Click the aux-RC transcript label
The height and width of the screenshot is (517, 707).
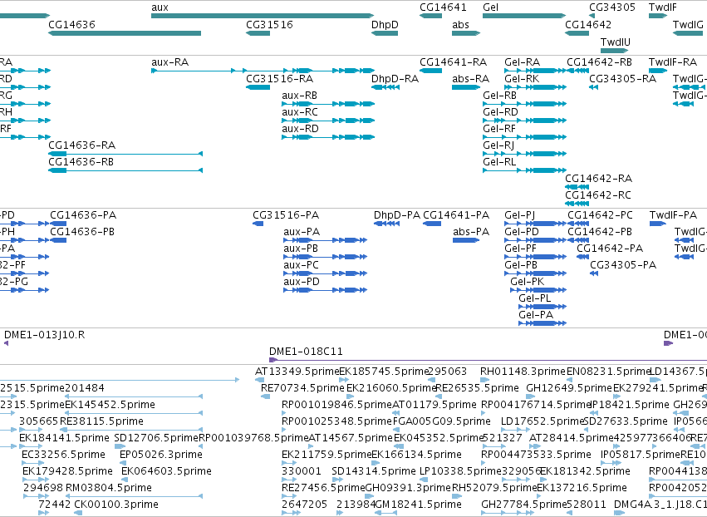[299, 112]
